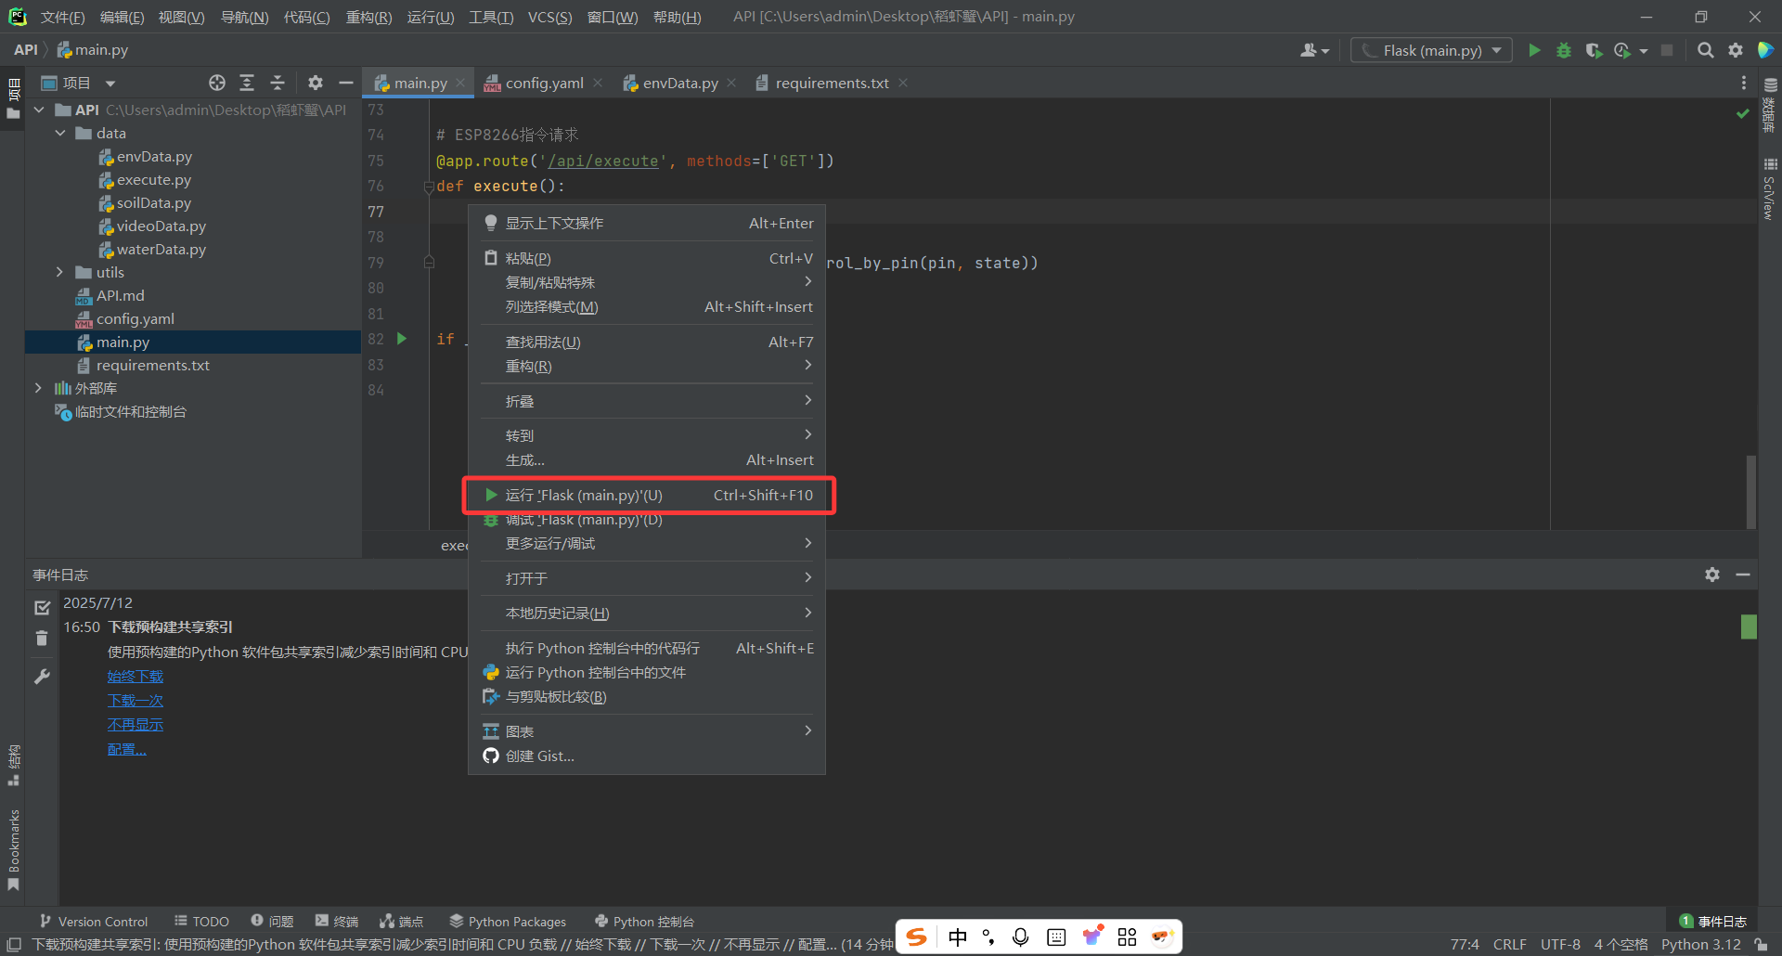The height and width of the screenshot is (956, 1782).
Task: Open the Python 控制台 tool window
Action: pos(644,921)
